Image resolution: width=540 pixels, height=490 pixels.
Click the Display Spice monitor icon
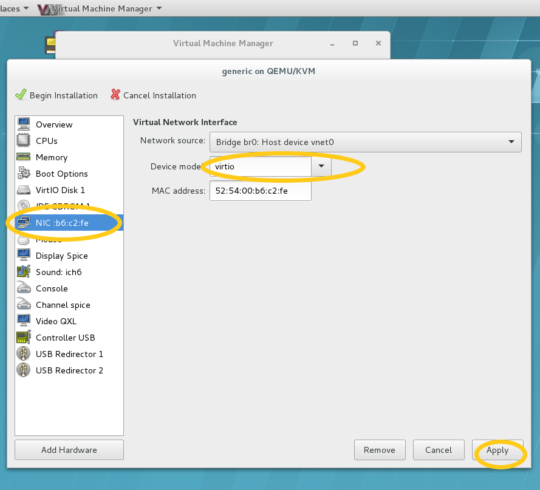[x=24, y=255]
